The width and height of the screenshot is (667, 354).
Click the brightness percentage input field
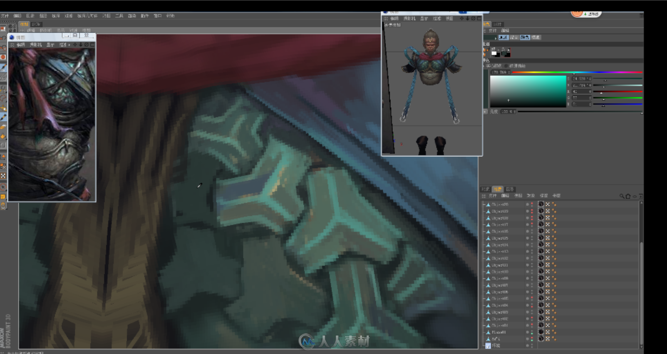point(508,112)
